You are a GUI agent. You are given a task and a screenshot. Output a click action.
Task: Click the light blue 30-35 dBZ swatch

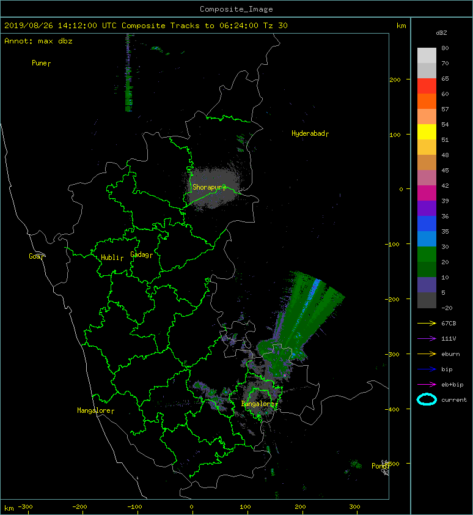click(x=427, y=239)
